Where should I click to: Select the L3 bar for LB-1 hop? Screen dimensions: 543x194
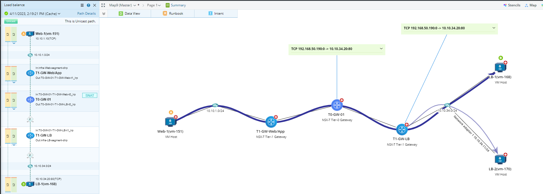(8, 185)
